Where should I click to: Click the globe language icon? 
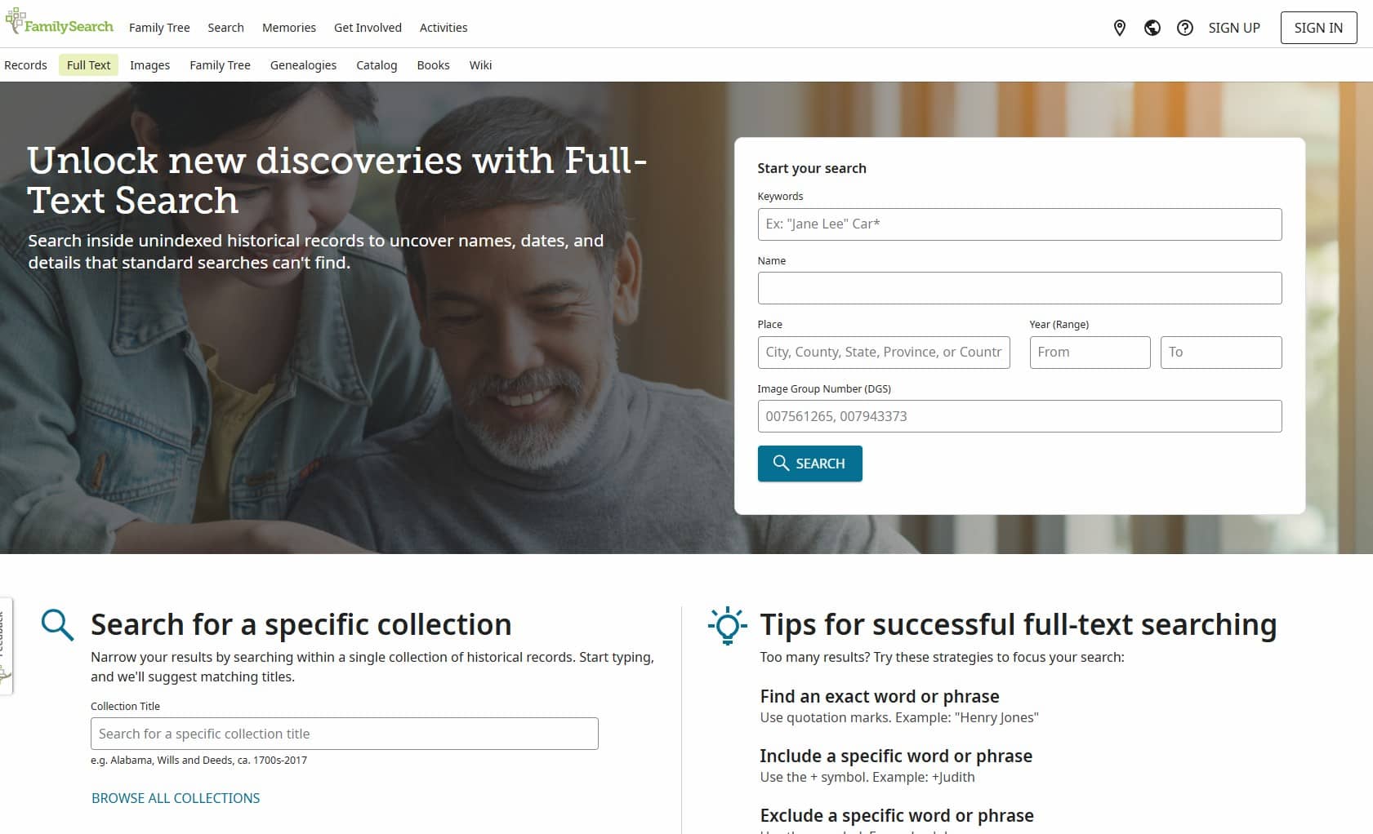coord(1152,28)
